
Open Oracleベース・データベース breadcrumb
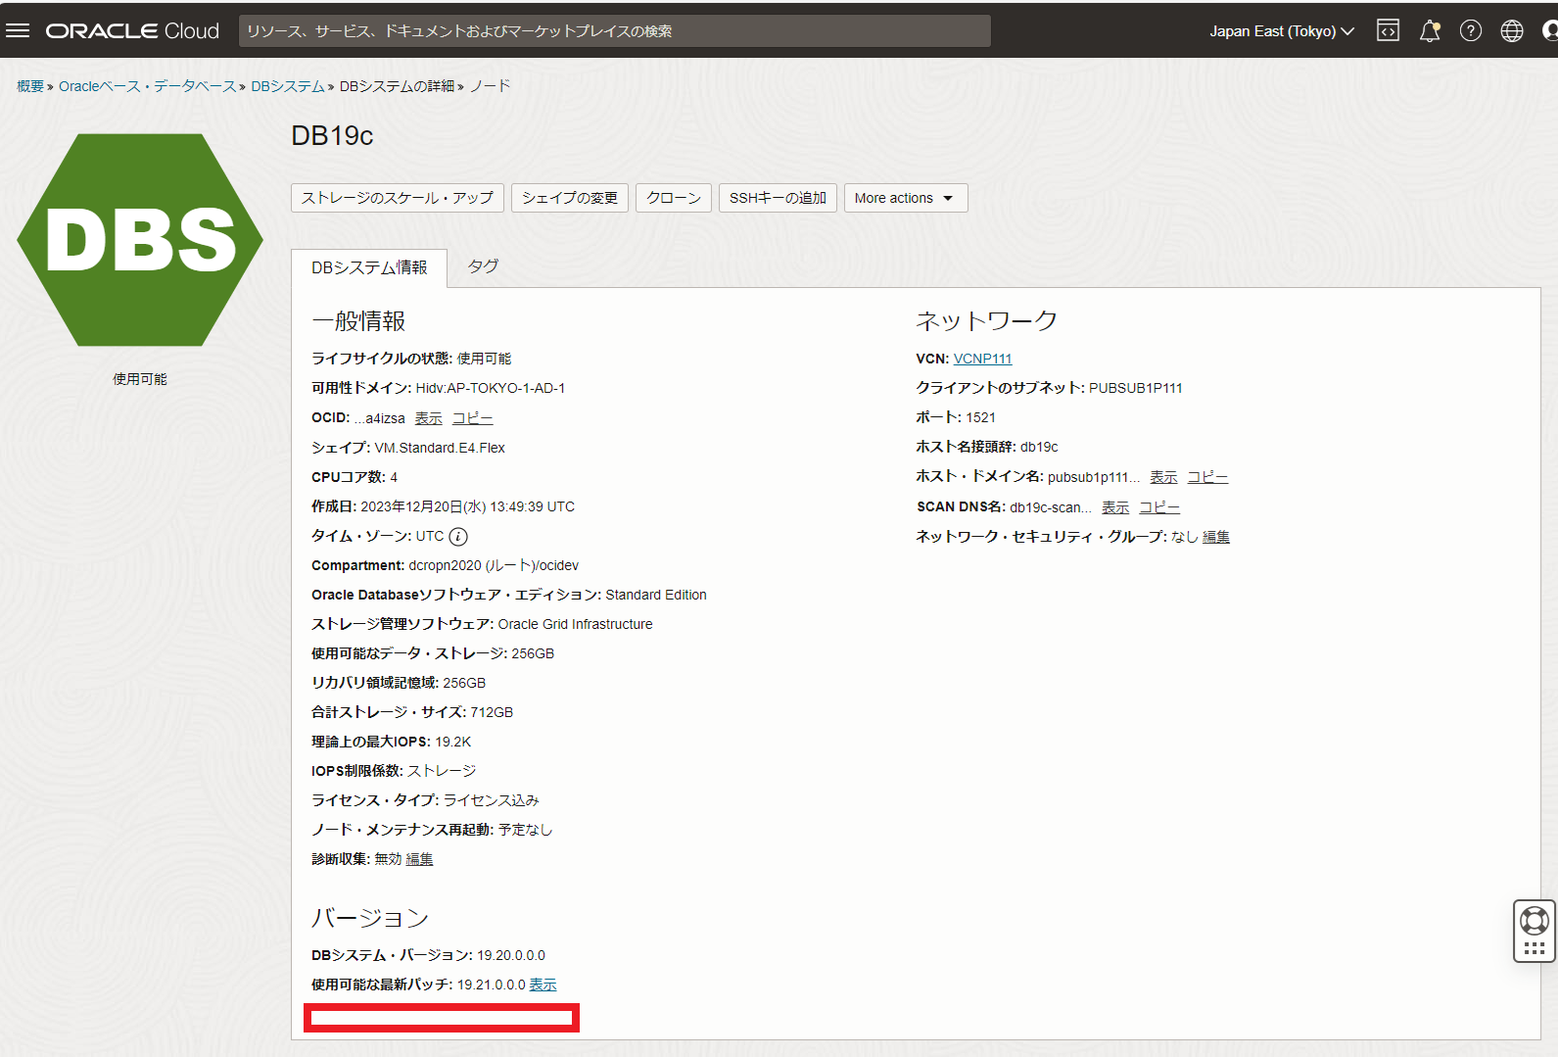click(147, 86)
